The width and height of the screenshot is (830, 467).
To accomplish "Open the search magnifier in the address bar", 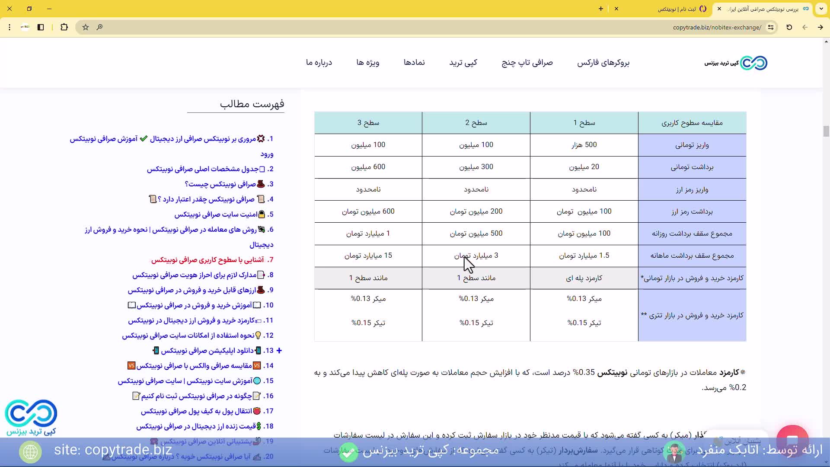I will click(100, 27).
